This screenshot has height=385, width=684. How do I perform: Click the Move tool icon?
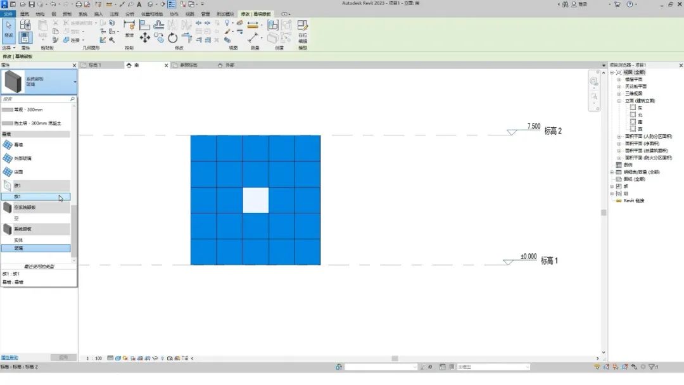pos(145,38)
